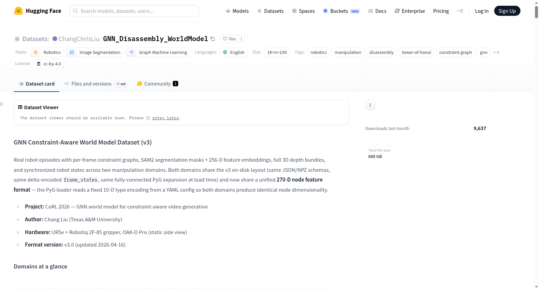Click the Sign Up button
Image resolution: width=539 pixels, height=290 pixels.
point(507,11)
